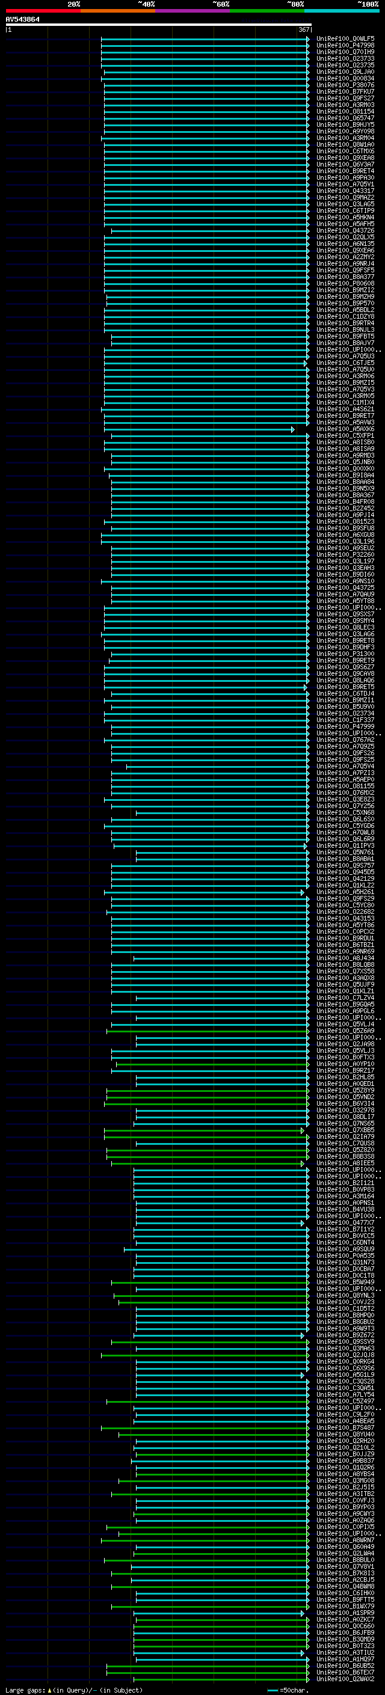This screenshot has width=385, height=1695.
Task: Click label UniRef100_P80608
Action: tap(345, 284)
